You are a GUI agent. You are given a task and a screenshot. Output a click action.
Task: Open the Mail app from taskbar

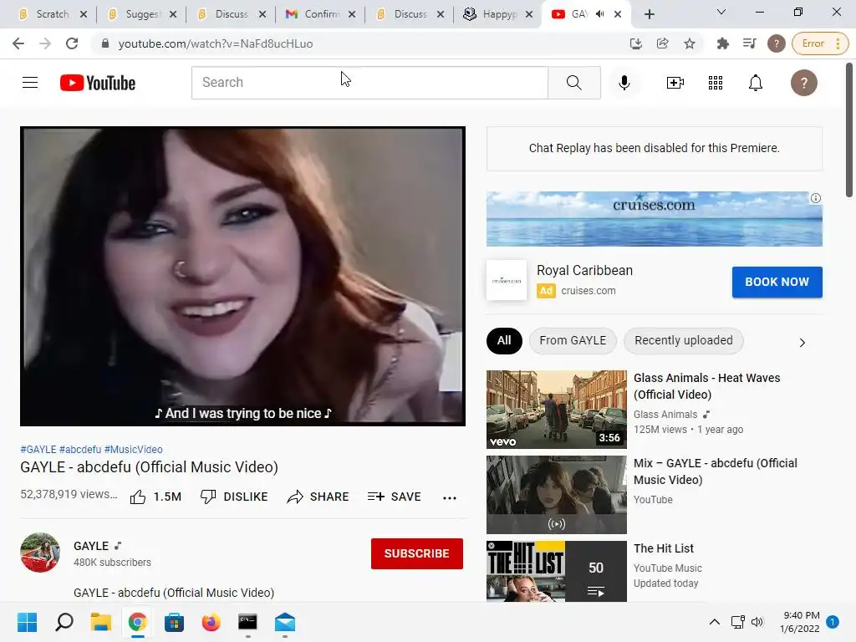pyautogui.click(x=284, y=622)
